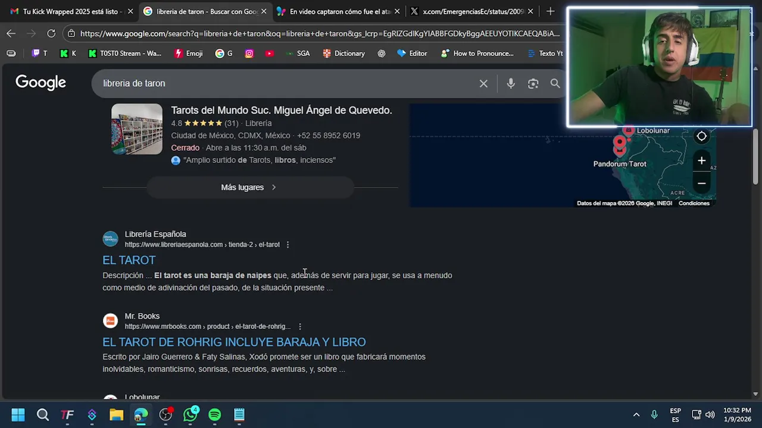Open How to Pronounce bookmark

pyautogui.click(x=477, y=53)
